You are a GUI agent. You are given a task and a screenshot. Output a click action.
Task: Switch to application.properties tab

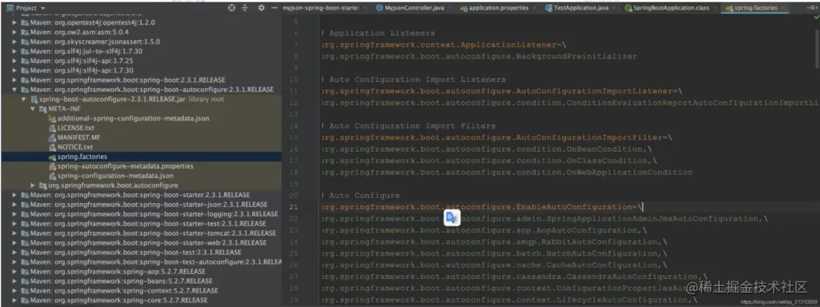click(498, 8)
